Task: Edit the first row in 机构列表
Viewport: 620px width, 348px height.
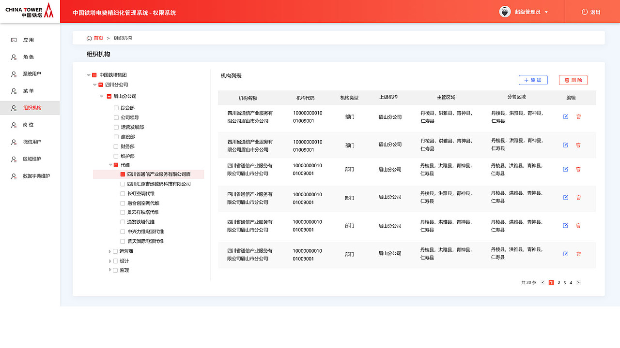Action: point(565,116)
